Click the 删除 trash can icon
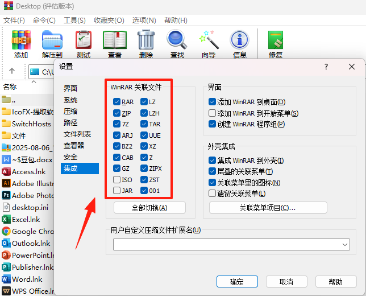This screenshot has width=366, height=296. tap(146, 40)
